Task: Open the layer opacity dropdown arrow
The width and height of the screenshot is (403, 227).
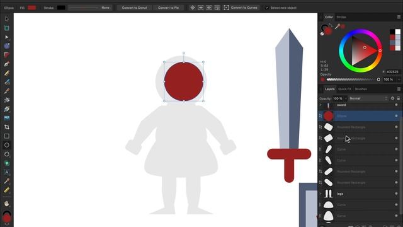Action: 346,98
